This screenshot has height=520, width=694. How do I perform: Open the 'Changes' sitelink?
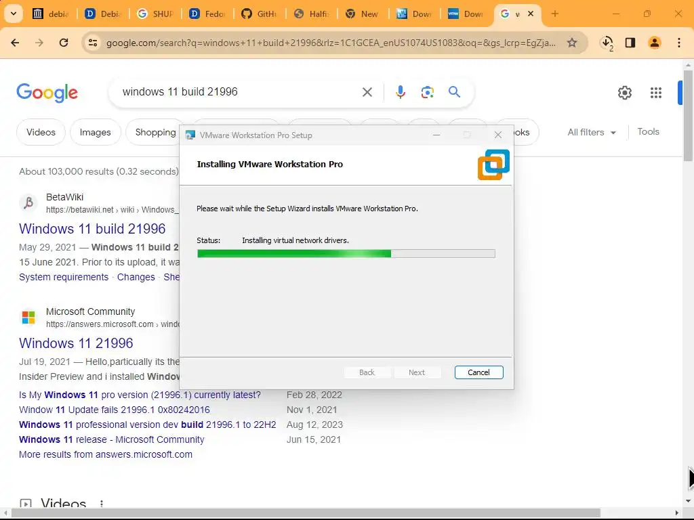(x=136, y=277)
